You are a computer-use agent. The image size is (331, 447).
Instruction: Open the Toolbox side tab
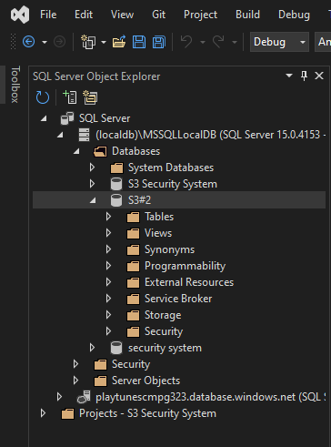15,85
